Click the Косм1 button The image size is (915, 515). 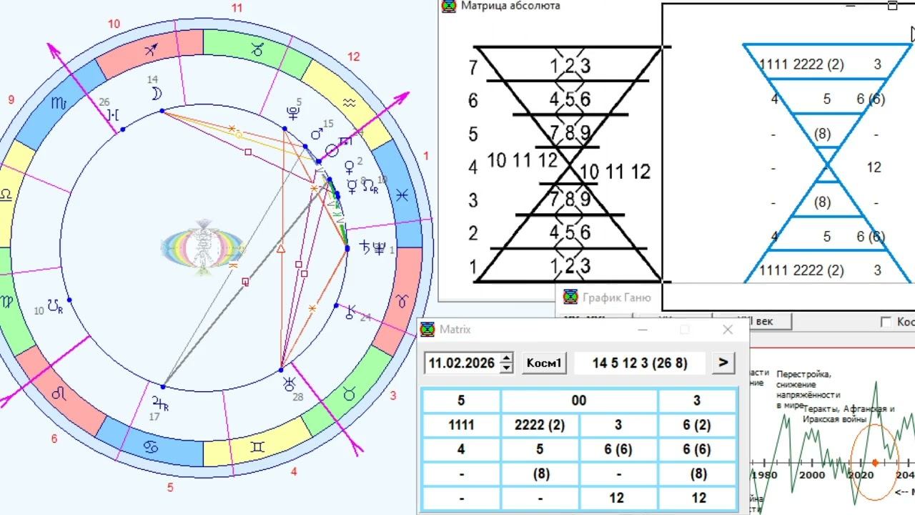tap(544, 363)
